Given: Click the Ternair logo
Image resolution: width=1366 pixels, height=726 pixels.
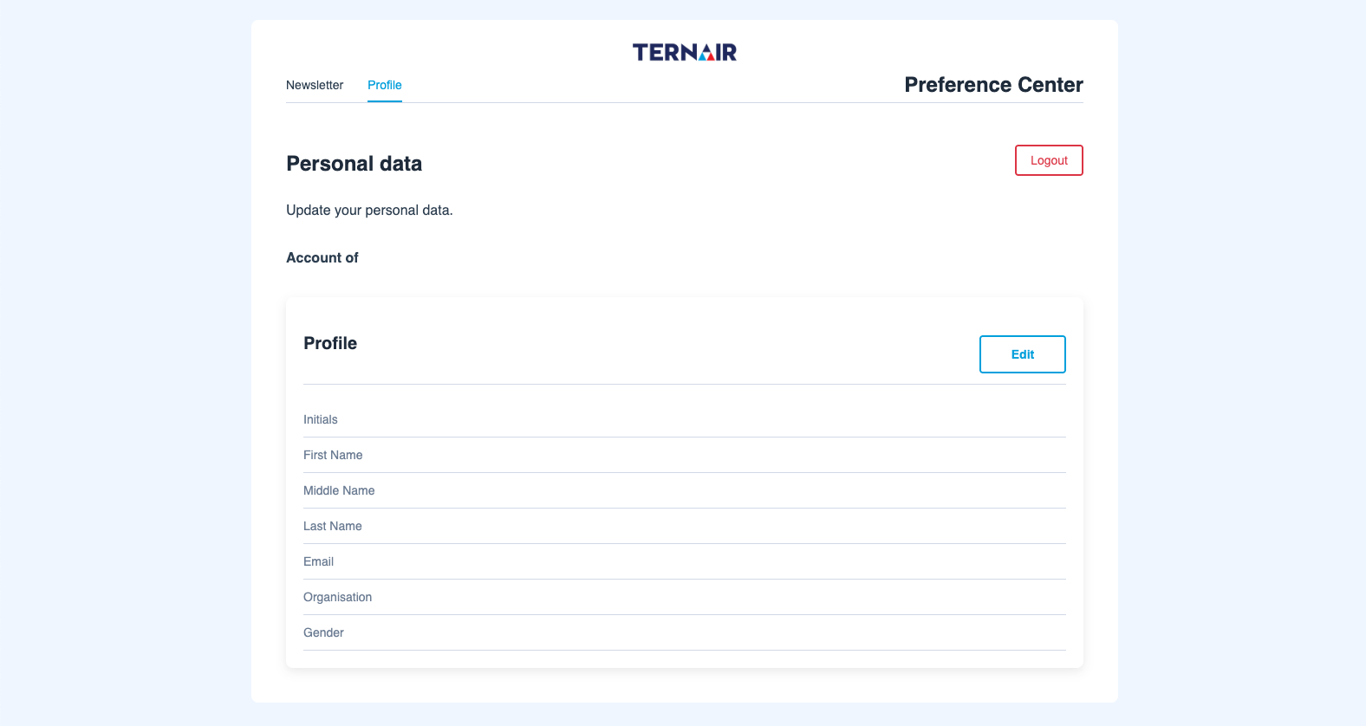Looking at the screenshot, I should 684,52.
